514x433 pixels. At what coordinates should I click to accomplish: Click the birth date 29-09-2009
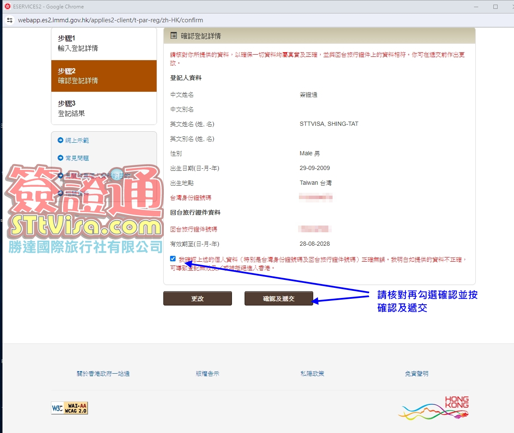click(x=315, y=168)
